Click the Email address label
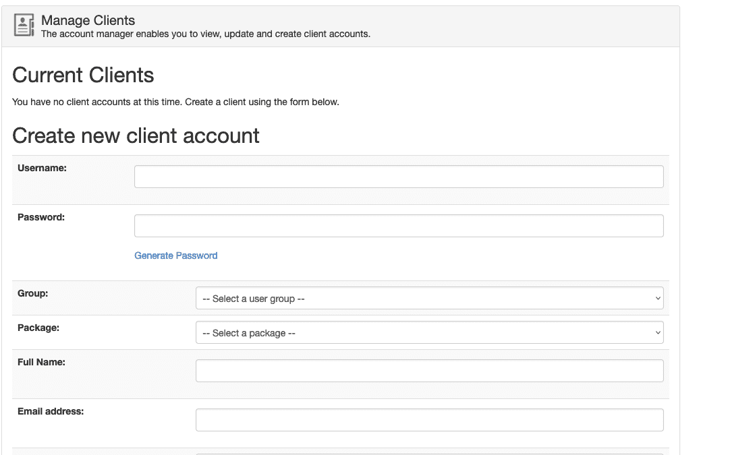755x455 pixels. 51,411
